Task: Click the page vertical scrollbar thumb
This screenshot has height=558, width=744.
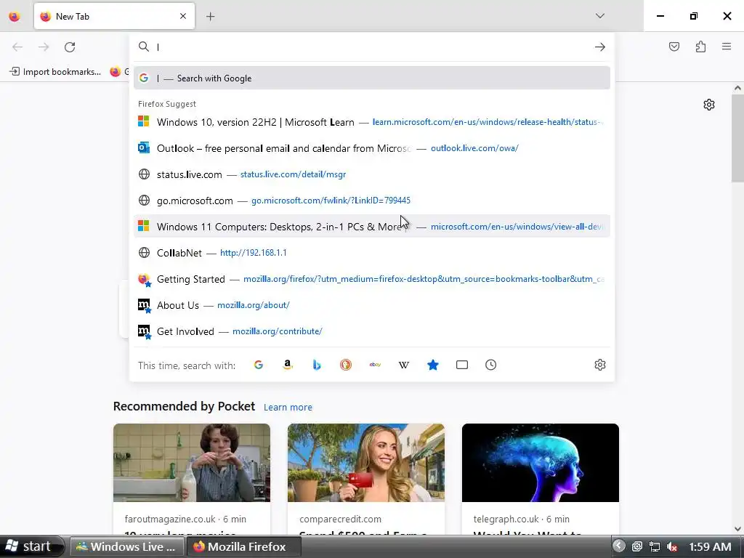Action: (737, 138)
